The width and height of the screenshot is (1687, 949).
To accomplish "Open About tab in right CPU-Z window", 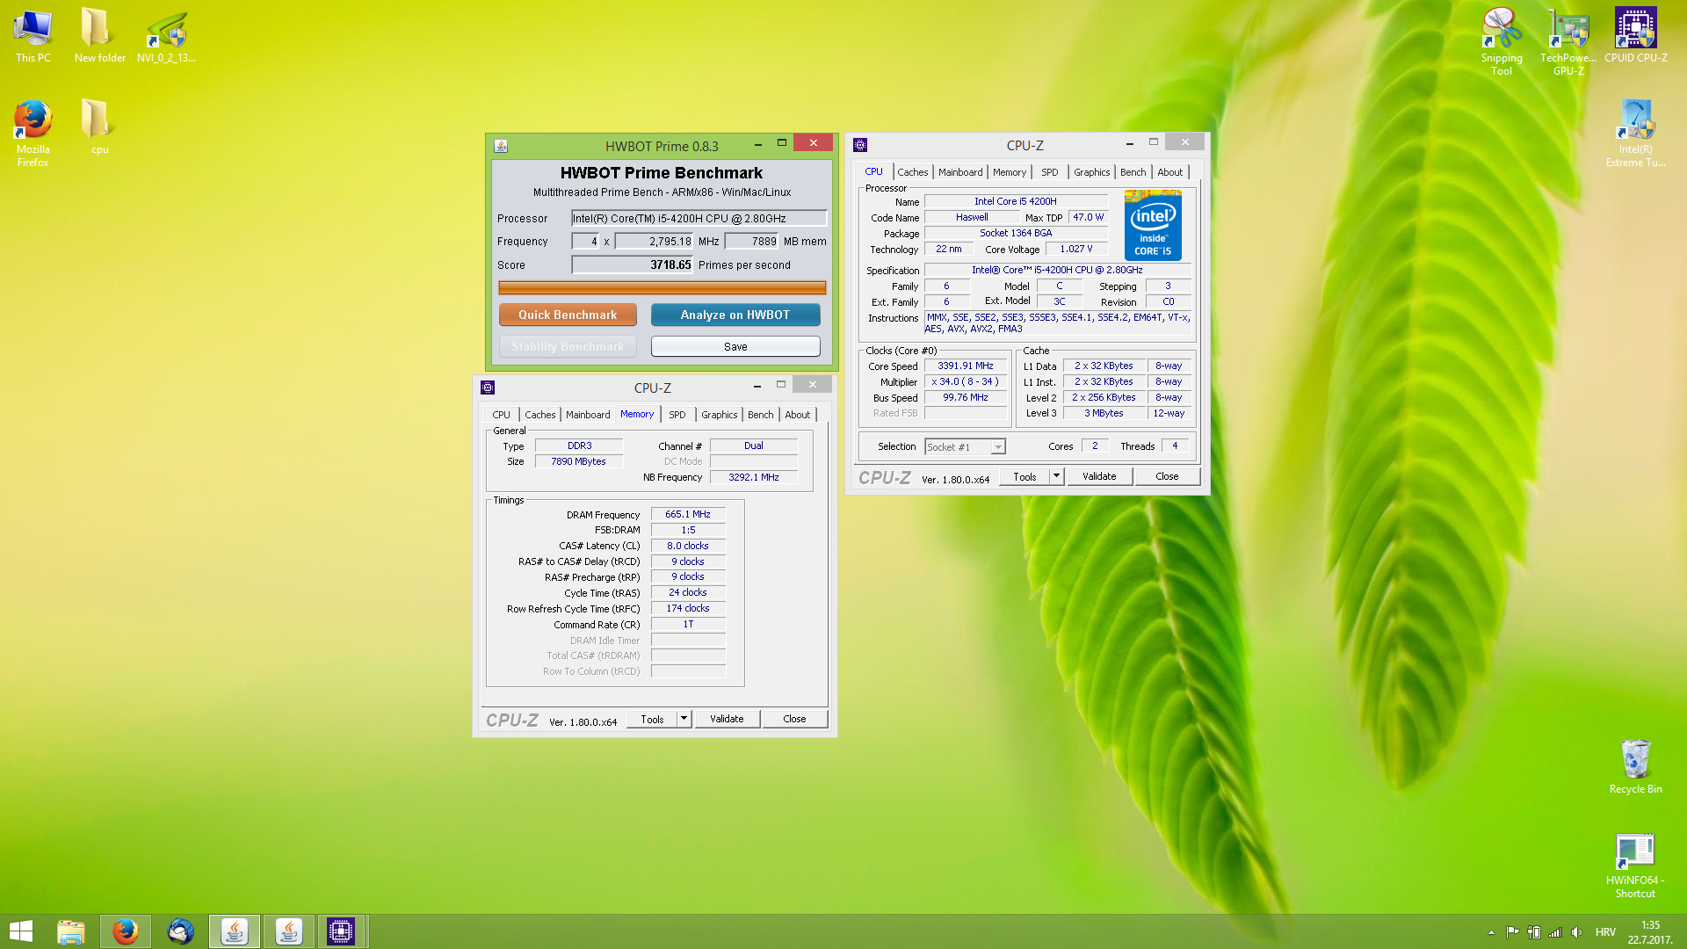I will tap(1170, 172).
